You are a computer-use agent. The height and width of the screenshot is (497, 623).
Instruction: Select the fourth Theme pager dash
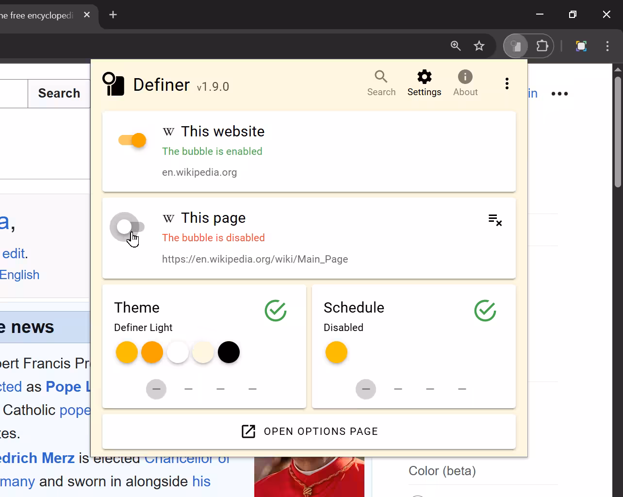point(252,389)
